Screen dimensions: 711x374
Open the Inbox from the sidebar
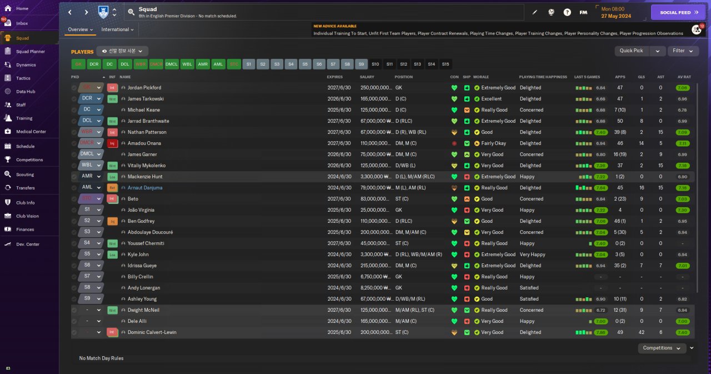click(22, 23)
